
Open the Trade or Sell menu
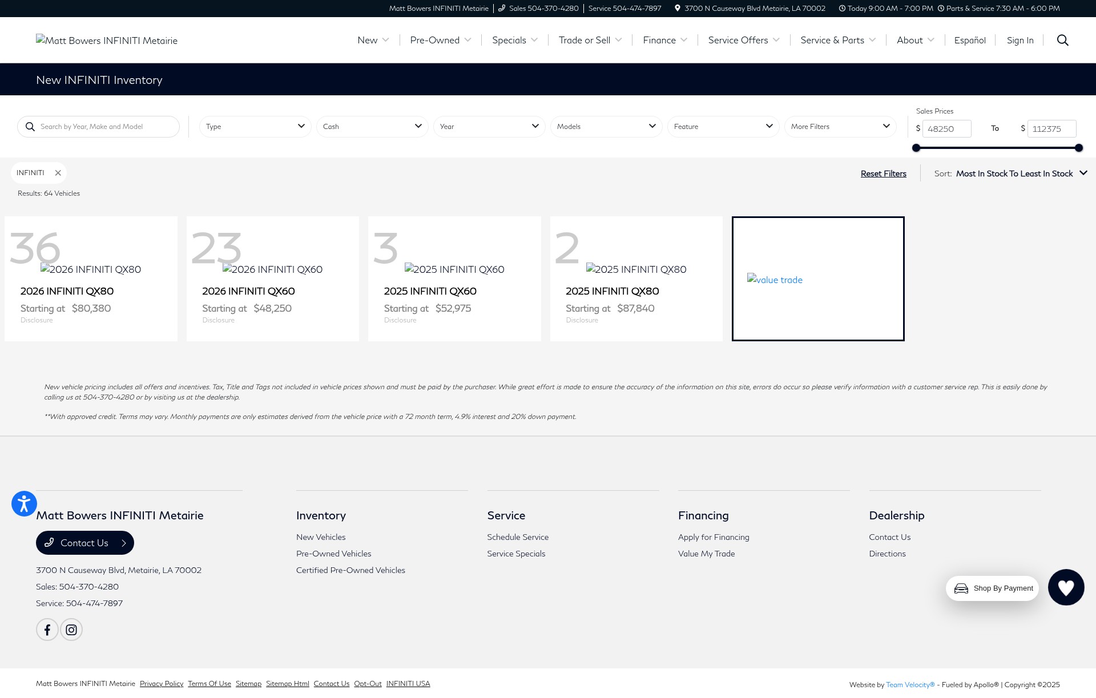(x=590, y=40)
